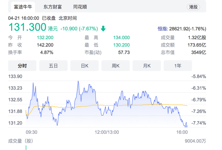
Task: Click the 今开 value 132.200
Action: pos(45,38)
